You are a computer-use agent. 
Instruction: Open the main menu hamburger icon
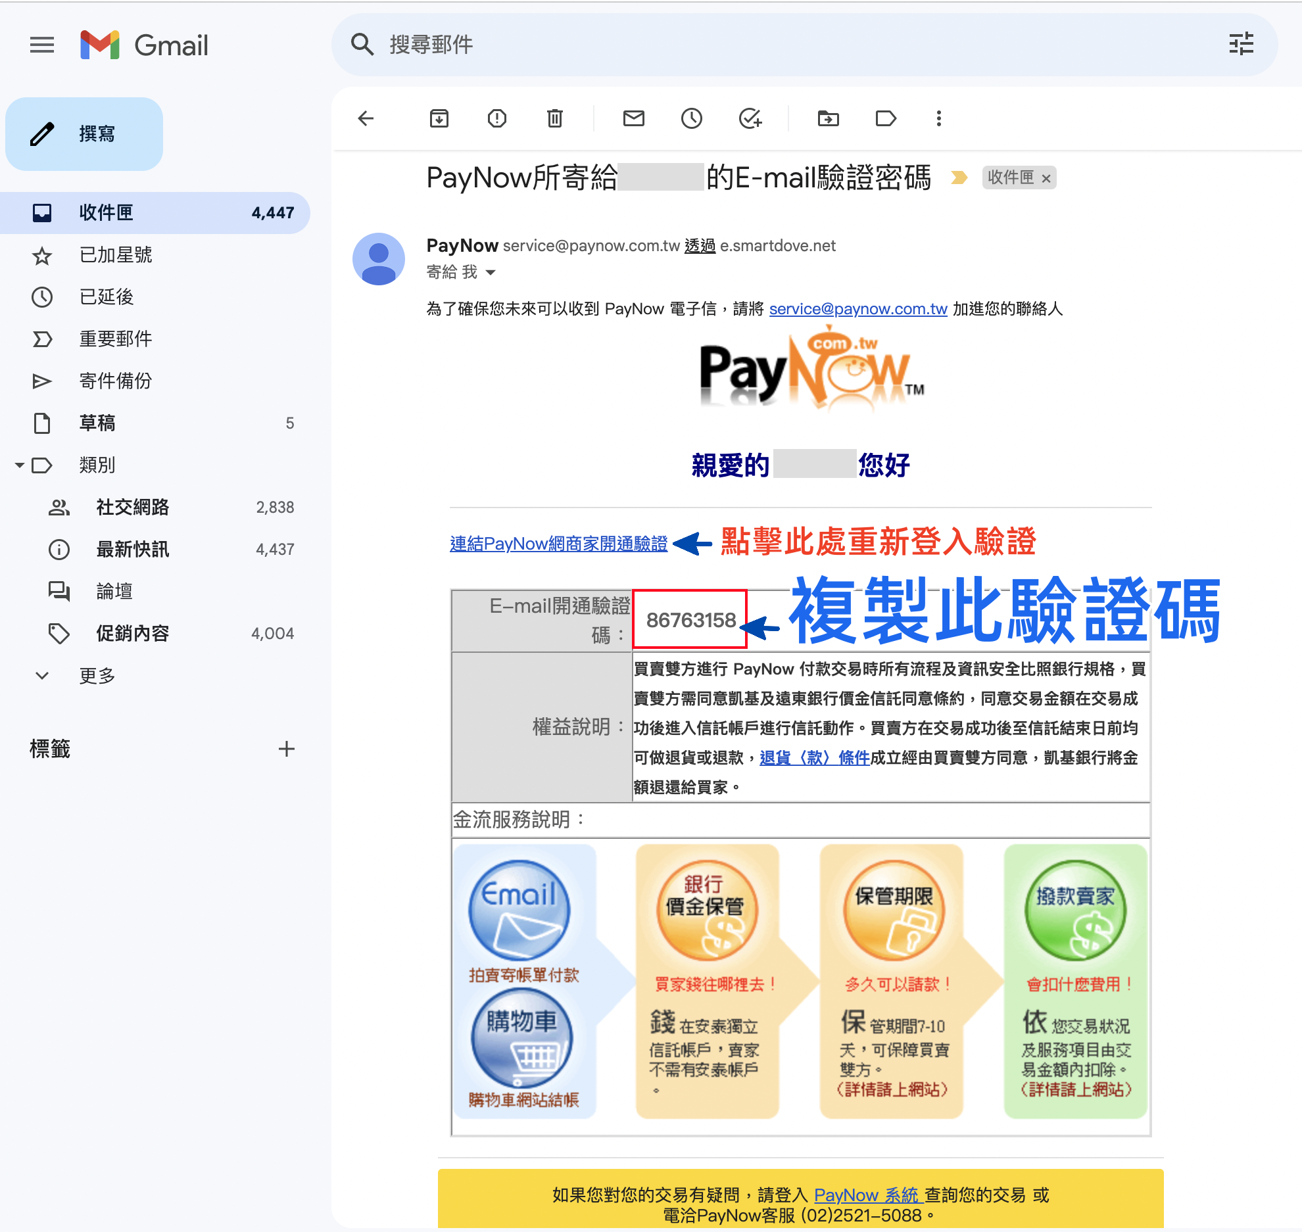click(42, 45)
